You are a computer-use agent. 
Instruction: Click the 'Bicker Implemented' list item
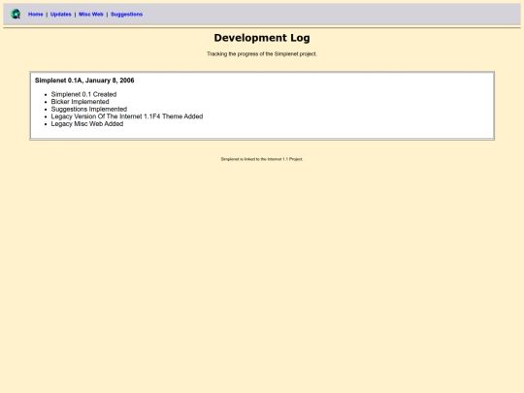pos(81,102)
